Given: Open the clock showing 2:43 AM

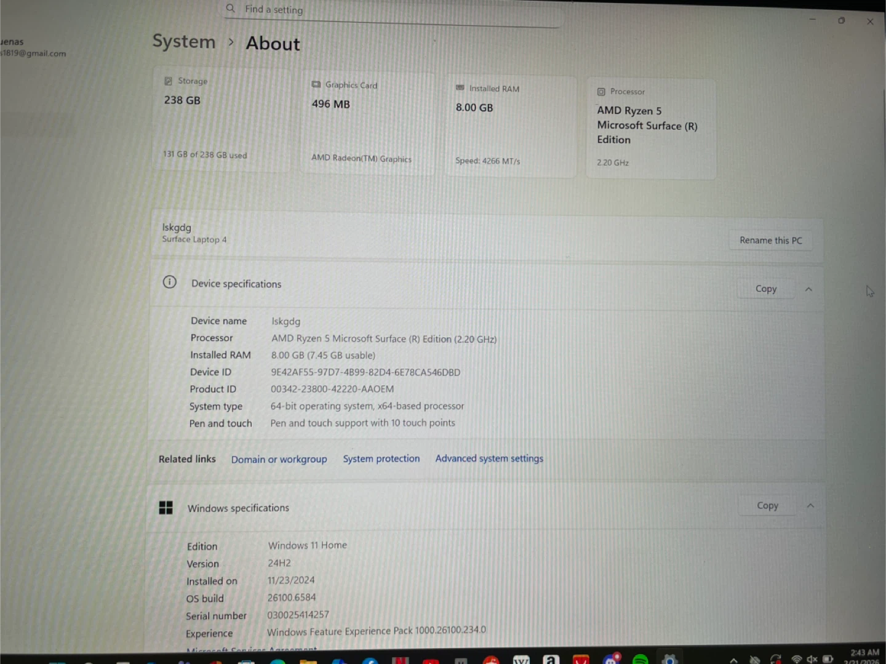Looking at the screenshot, I should click(863, 657).
